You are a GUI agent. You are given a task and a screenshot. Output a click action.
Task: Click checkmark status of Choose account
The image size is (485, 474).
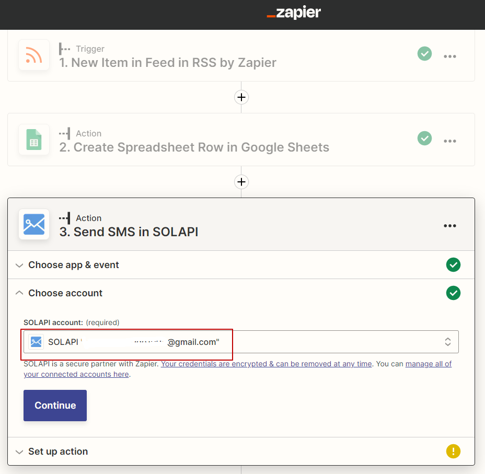tap(453, 293)
